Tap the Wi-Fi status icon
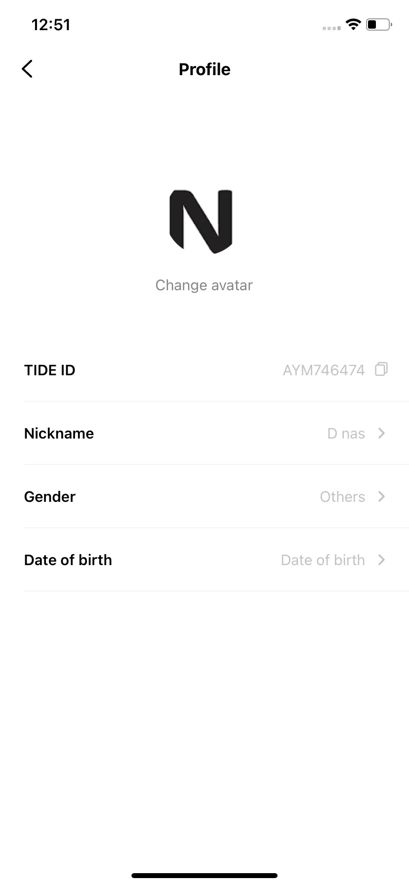The width and height of the screenshot is (409, 886). (353, 24)
